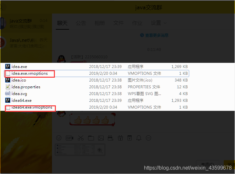Select the idea.svg file

tap(97, 94)
